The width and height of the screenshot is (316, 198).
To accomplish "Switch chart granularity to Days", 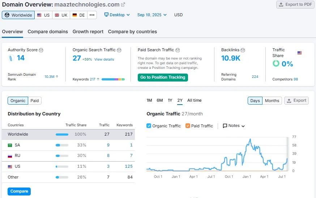I will point(255,101).
